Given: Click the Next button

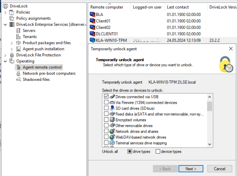Looking at the screenshot, I should 191,169.
